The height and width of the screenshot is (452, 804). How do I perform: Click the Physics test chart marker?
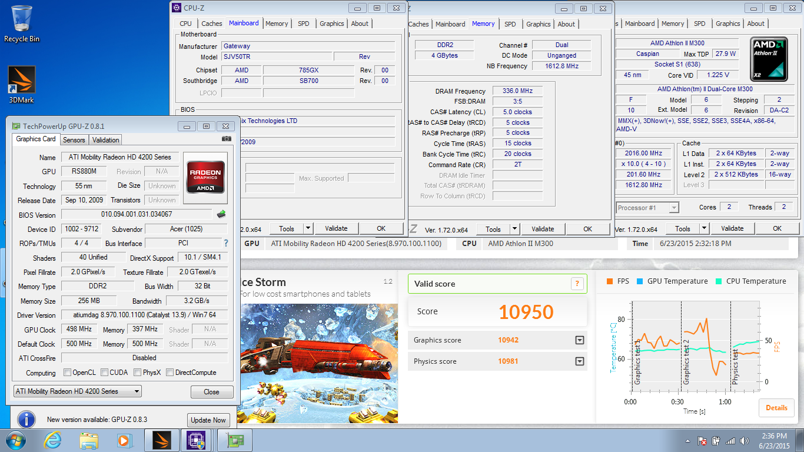(735, 367)
